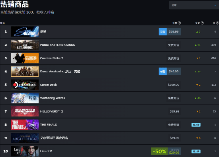Click the Steam Deck logo thumbnail
219x157 pixels.
pyautogui.click(x=25, y=85)
